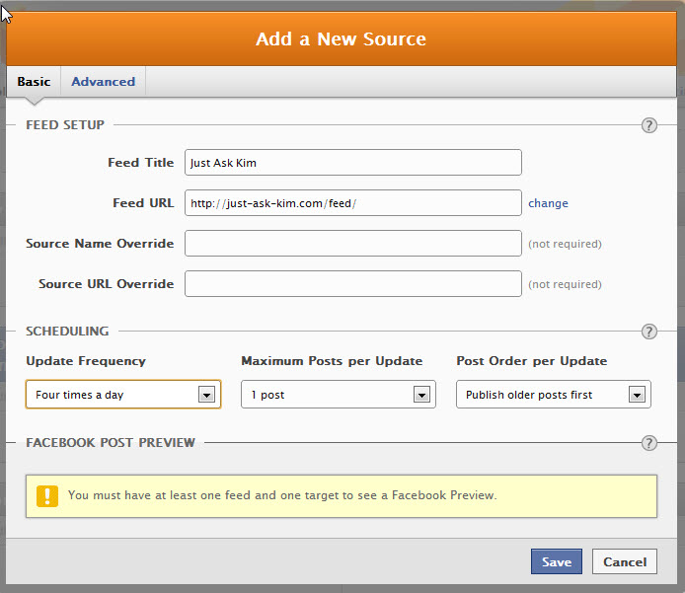Click the Facebook Preview warning message box

(342, 496)
